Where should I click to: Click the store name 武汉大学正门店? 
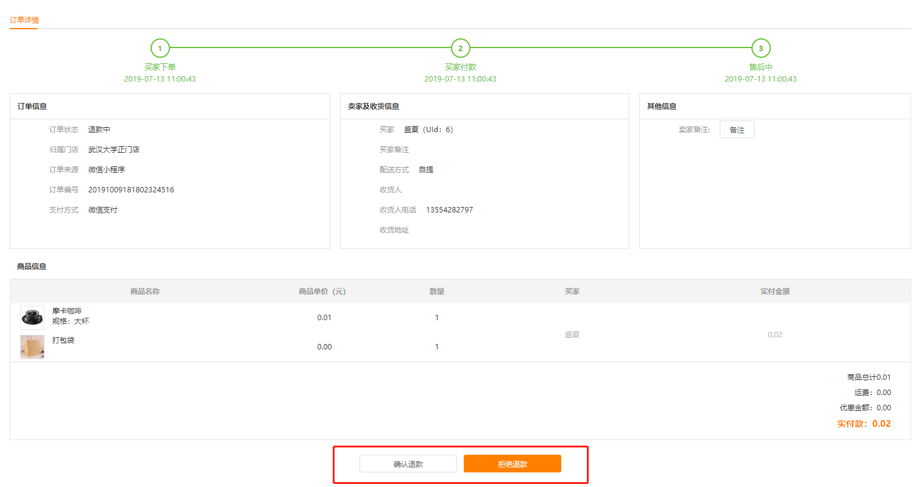[114, 150]
